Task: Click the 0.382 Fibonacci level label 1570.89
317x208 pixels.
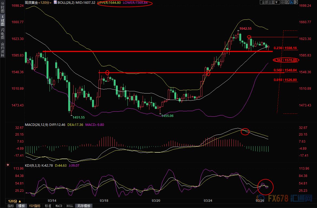Action: coord(286,60)
